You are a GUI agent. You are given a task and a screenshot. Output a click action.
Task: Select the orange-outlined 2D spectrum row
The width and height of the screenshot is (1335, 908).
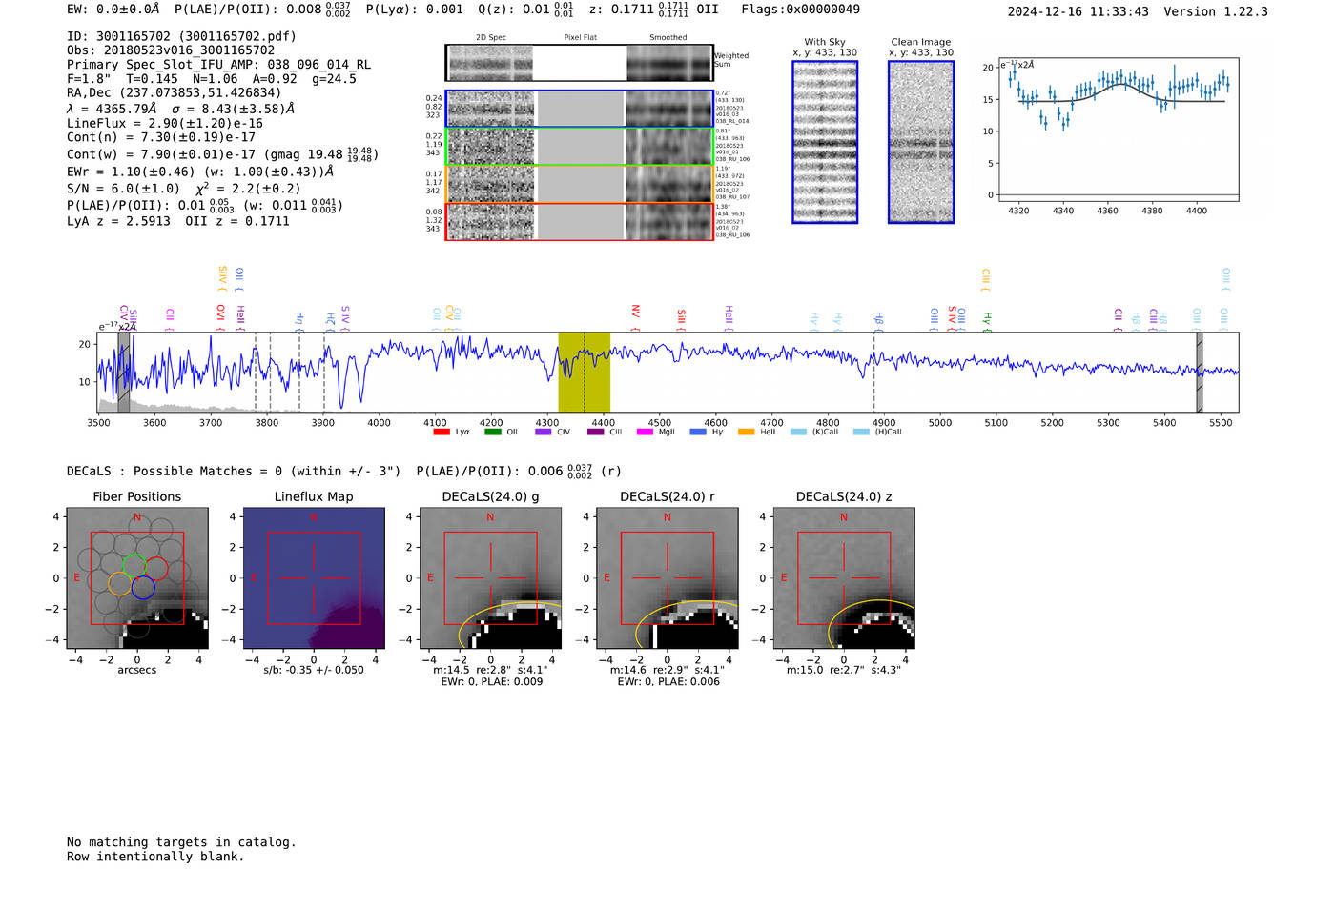pos(580,184)
